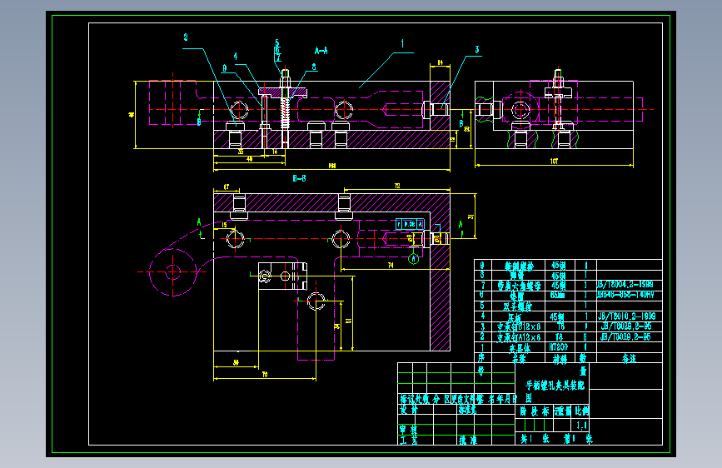
Task: Click the 1:1 scale cell in title block
Action: [581, 426]
